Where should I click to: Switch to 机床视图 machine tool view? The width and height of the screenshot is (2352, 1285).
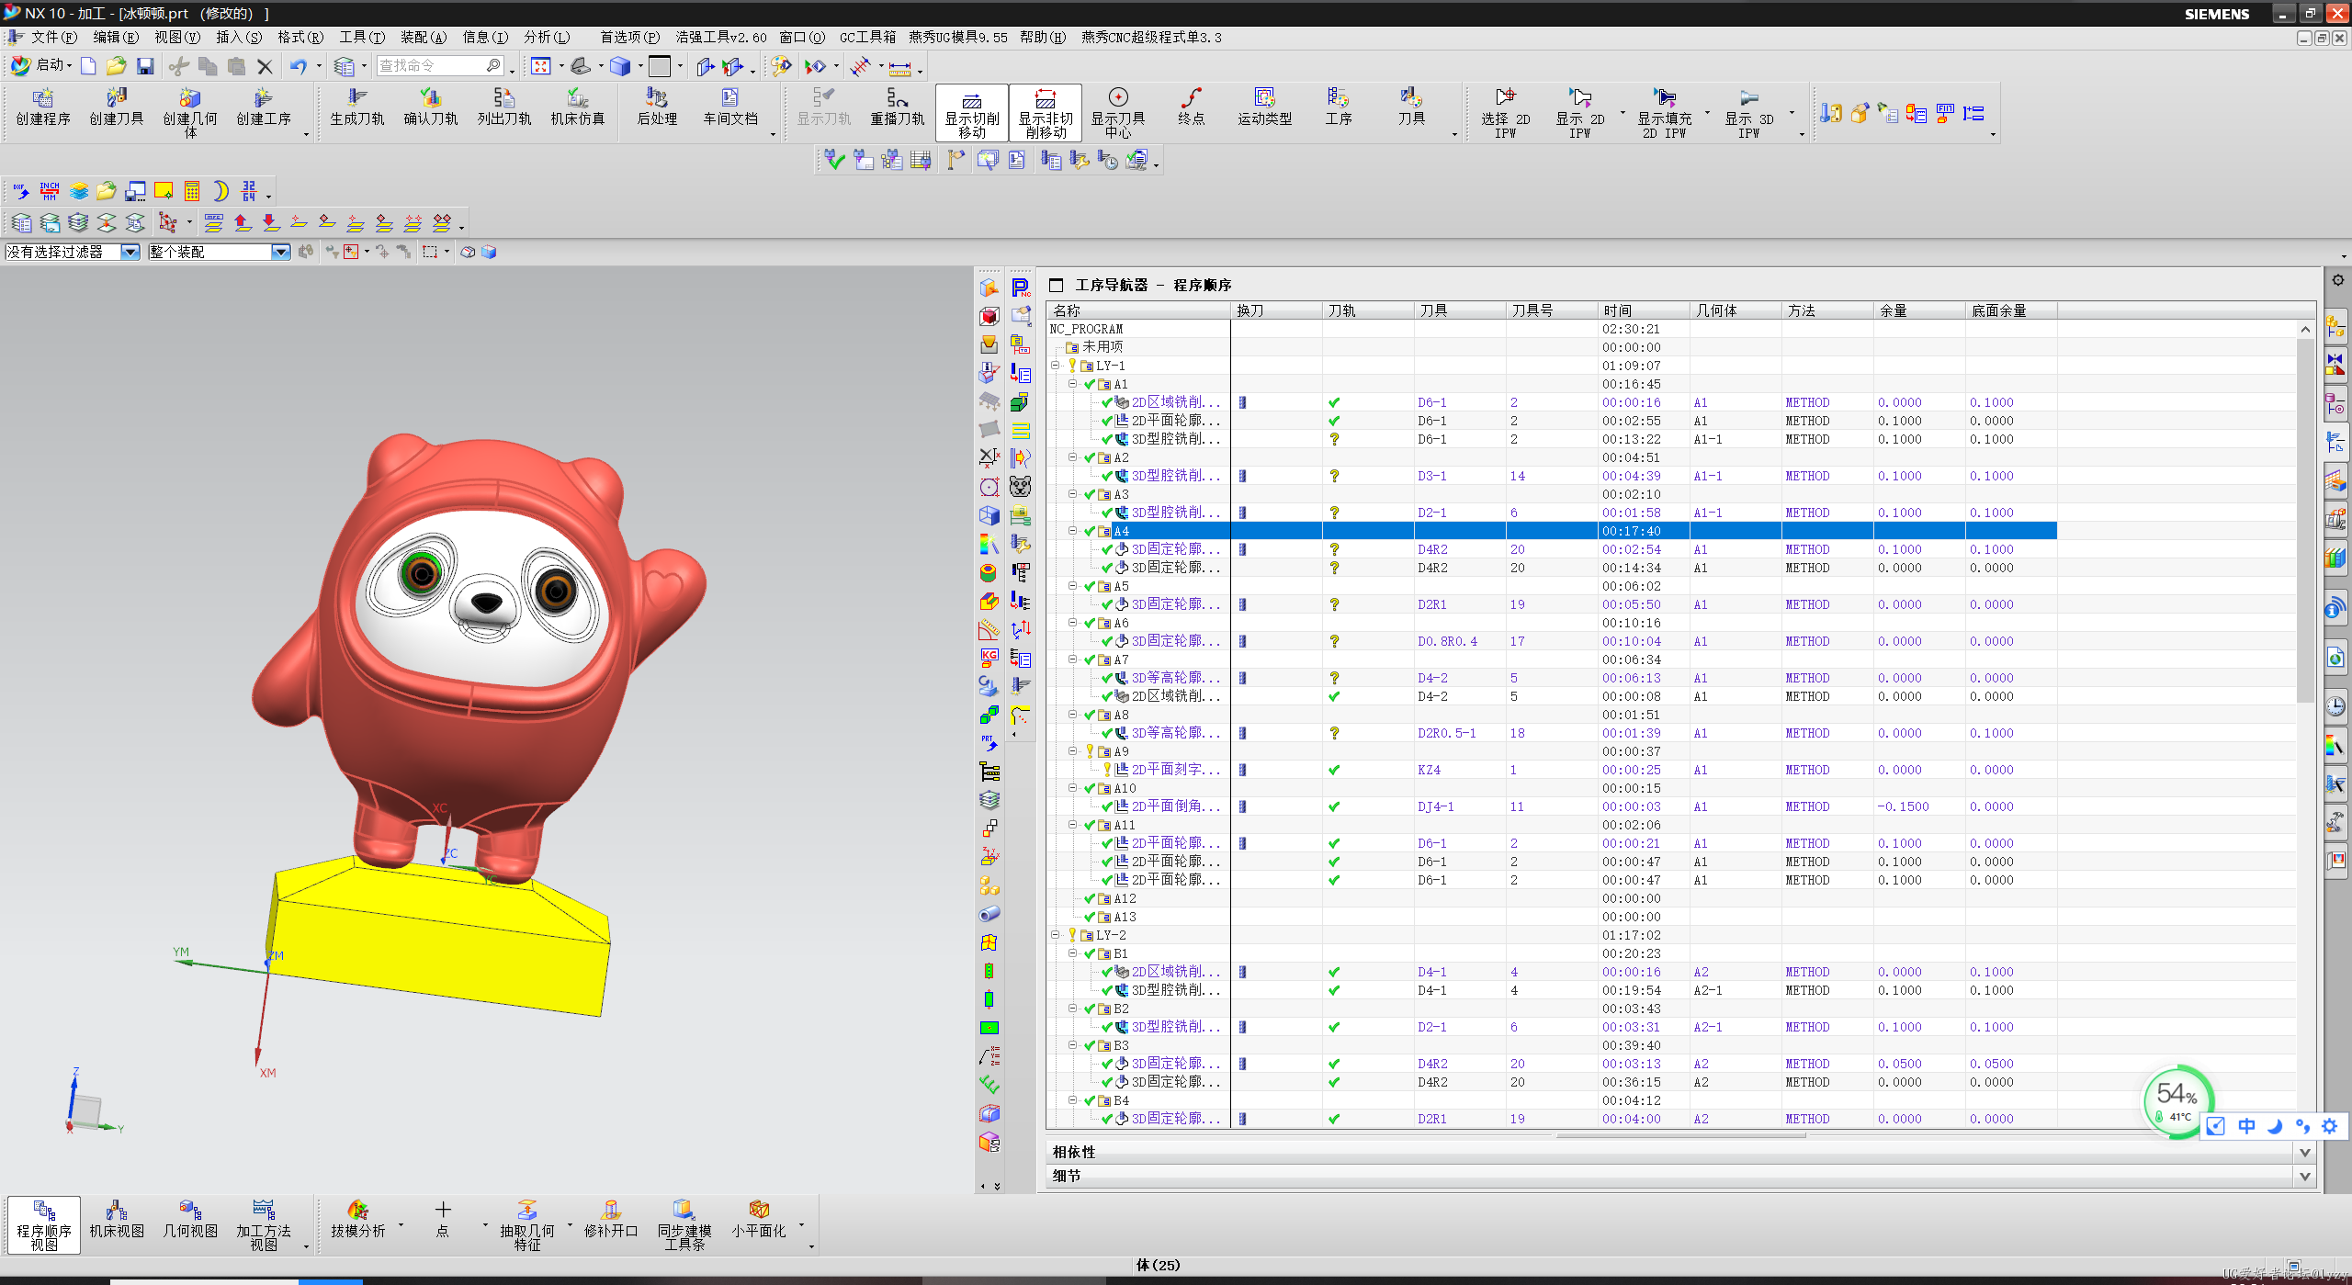117,1222
